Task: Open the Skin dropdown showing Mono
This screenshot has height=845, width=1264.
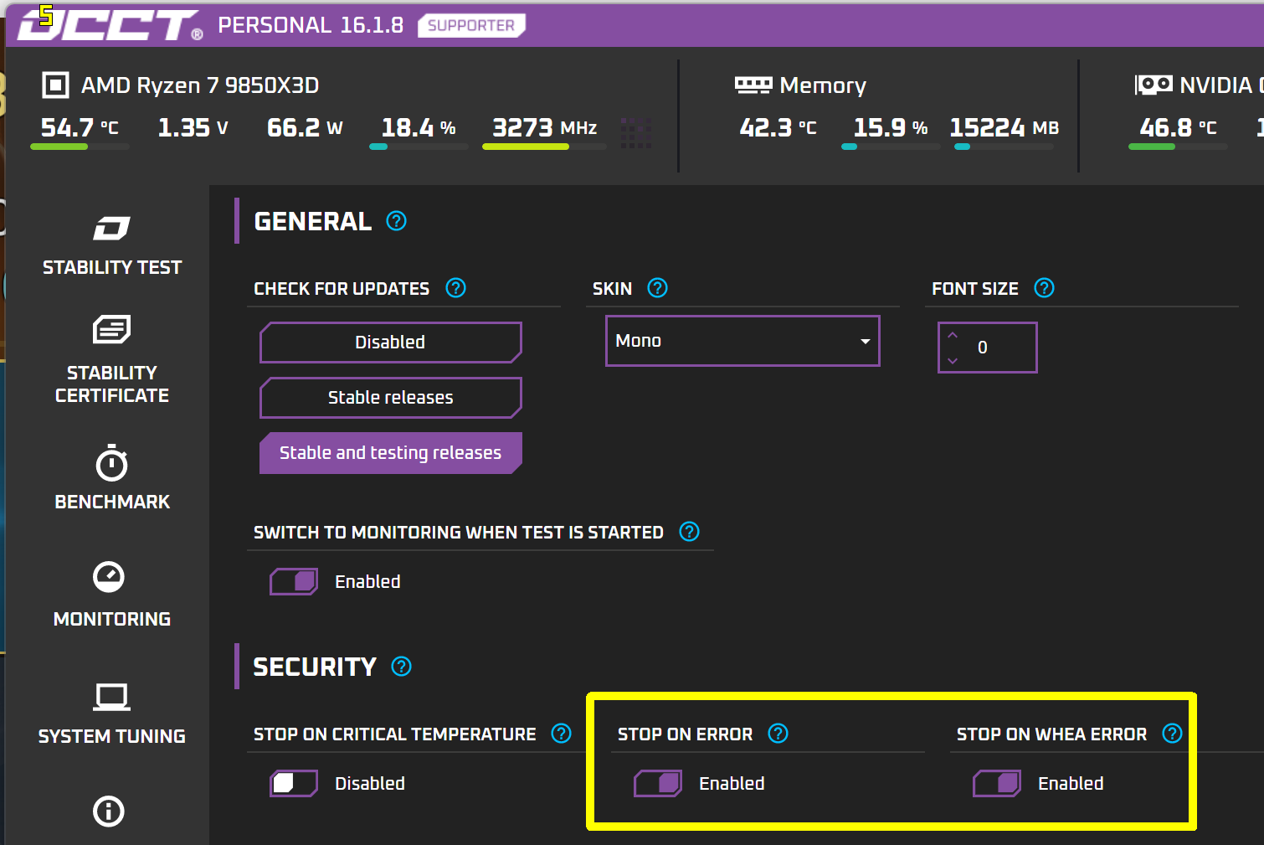Action: 742,341
